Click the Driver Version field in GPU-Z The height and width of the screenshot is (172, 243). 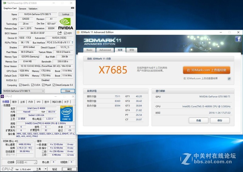coord(46,66)
